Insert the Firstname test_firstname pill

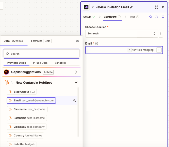click(27, 109)
